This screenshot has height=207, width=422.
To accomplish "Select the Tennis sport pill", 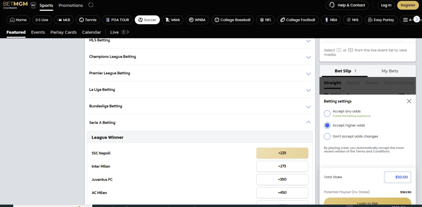I will click(88, 20).
